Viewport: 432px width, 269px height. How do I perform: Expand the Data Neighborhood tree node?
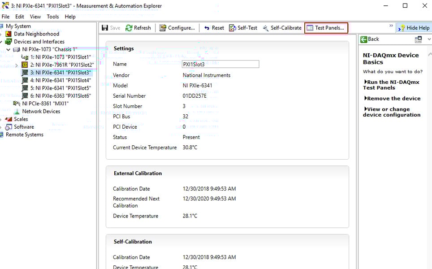[2, 34]
